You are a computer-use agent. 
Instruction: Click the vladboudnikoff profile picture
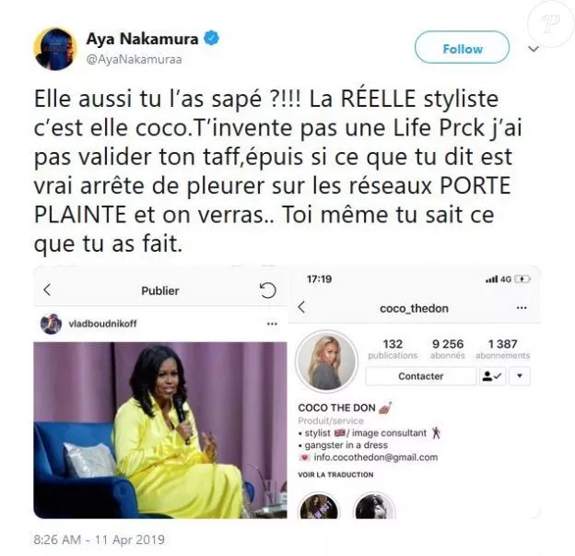point(51,324)
